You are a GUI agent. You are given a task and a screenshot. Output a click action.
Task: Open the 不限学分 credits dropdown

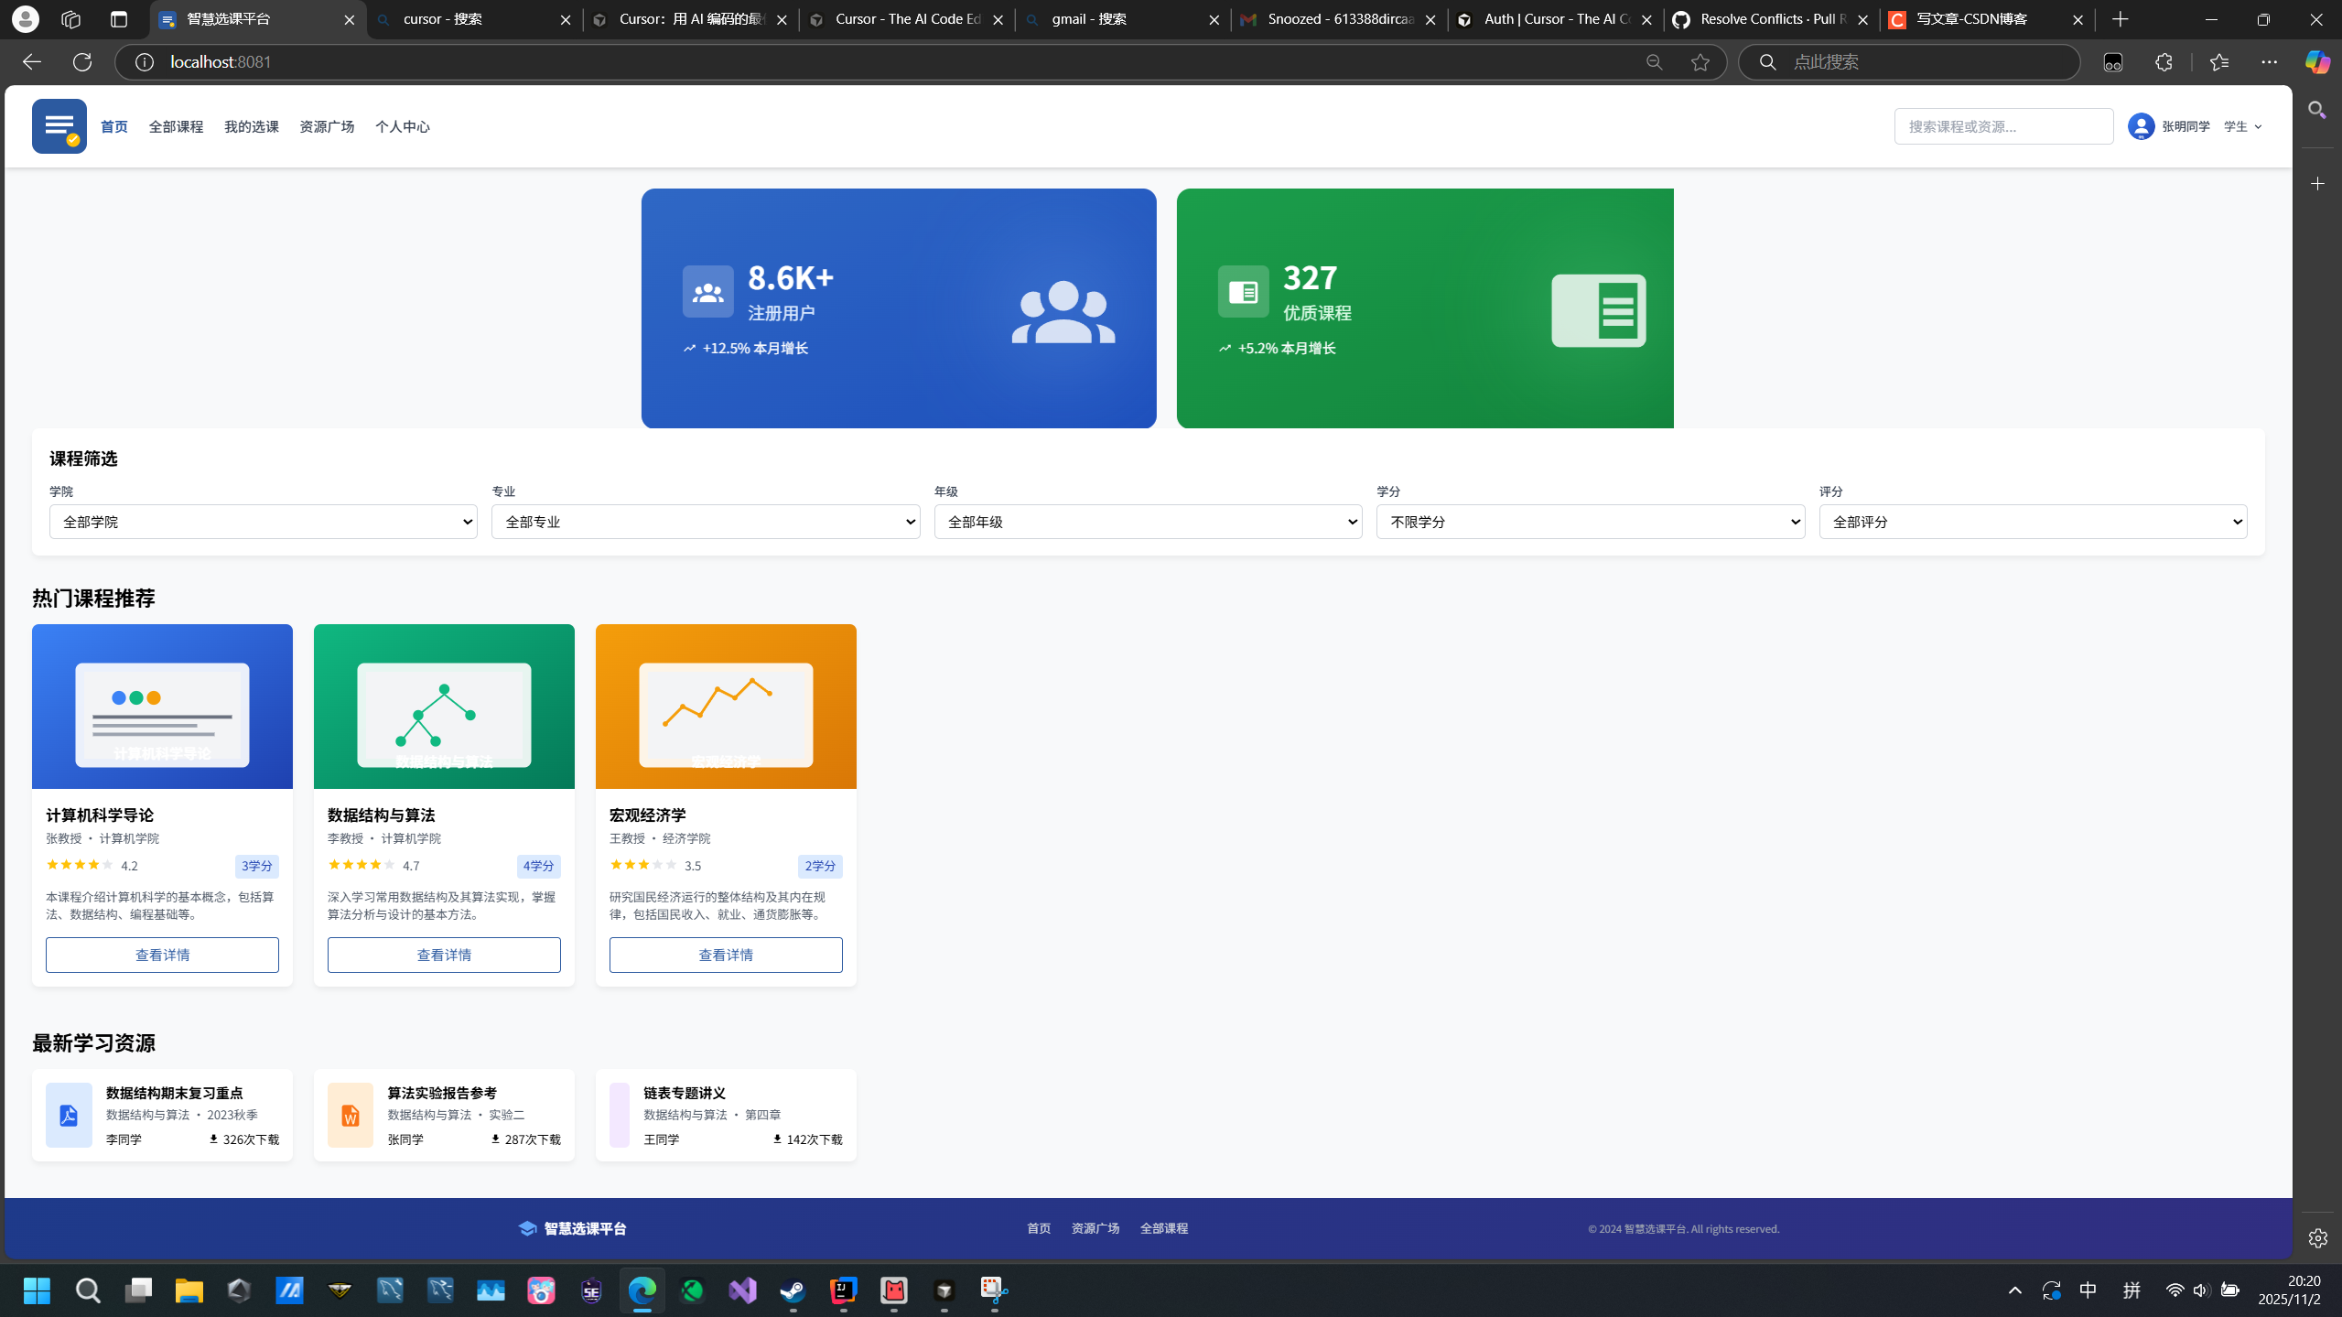pos(1590,522)
